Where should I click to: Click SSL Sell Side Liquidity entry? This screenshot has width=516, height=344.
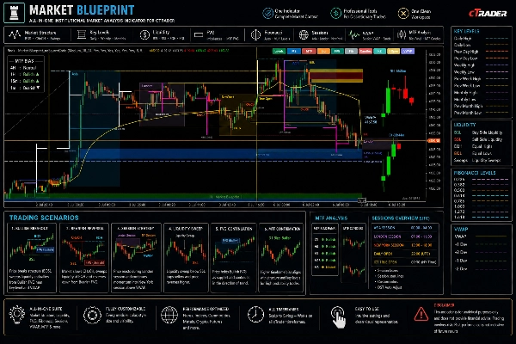pyautogui.click(x=478, y=139)
